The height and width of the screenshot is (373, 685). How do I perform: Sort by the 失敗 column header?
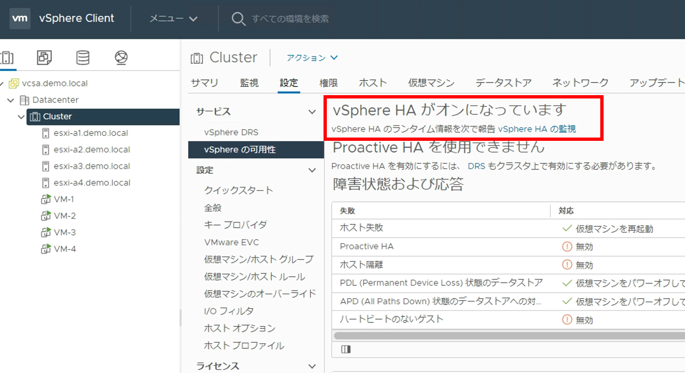[x=348, y=211]
